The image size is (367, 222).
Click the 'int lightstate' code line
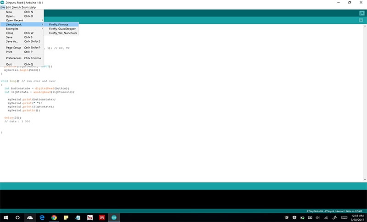pos(39,92)
